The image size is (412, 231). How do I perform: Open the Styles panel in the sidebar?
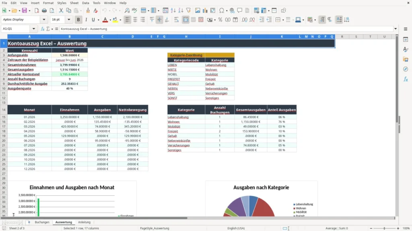click(406, 49)
